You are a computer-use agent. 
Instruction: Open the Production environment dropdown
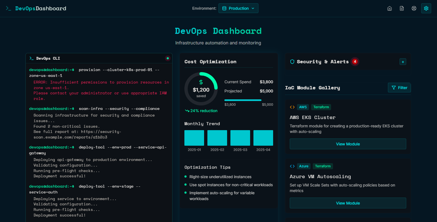(238, 8)
